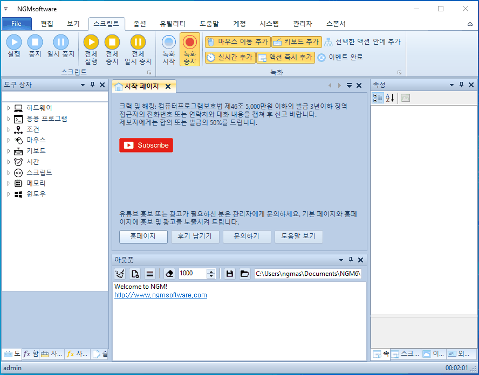Close the 도구 상자 panel
This screenshot has width=479, height=375.
click(102, 85)
